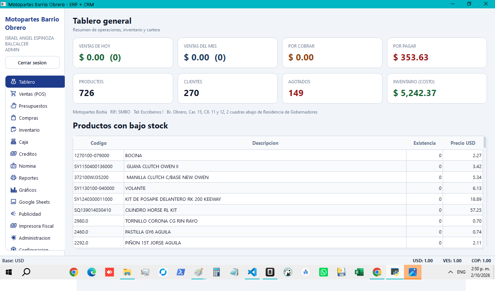Open Ventas (POS) cart icon
Viewport: 495px width, 291px height.
[13, 94]
